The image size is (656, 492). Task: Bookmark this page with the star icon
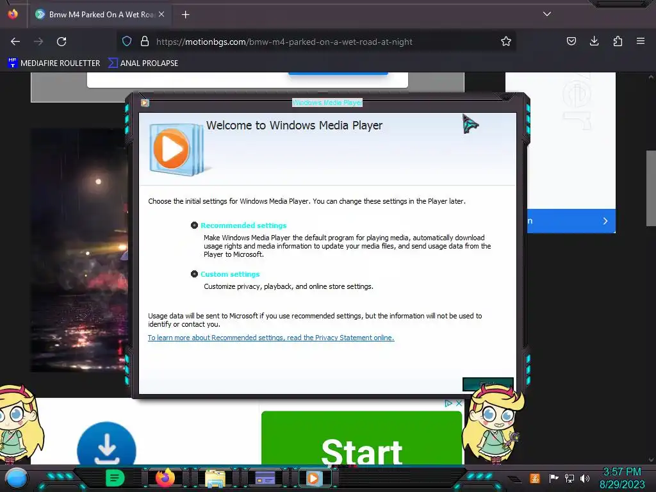pyautogui.click(x=506, y=41)
